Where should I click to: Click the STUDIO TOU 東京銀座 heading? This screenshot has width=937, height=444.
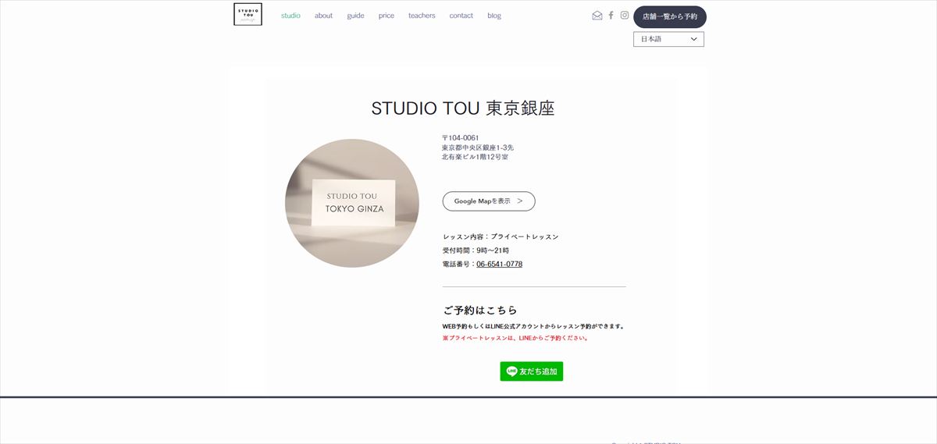pos(463,108)
